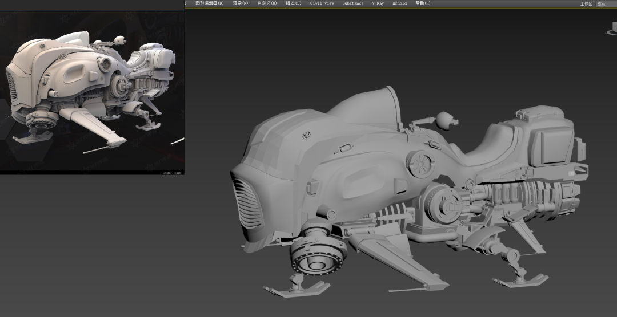This screenshot has width=617, height=317.
Task: Open the 图形编辑器(D) menu
Action: click(x=209, y=3)
